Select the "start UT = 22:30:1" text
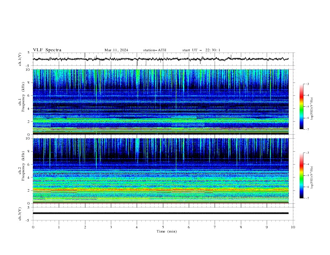The width and height of the screenshot is (330, 255). (201, 50)
